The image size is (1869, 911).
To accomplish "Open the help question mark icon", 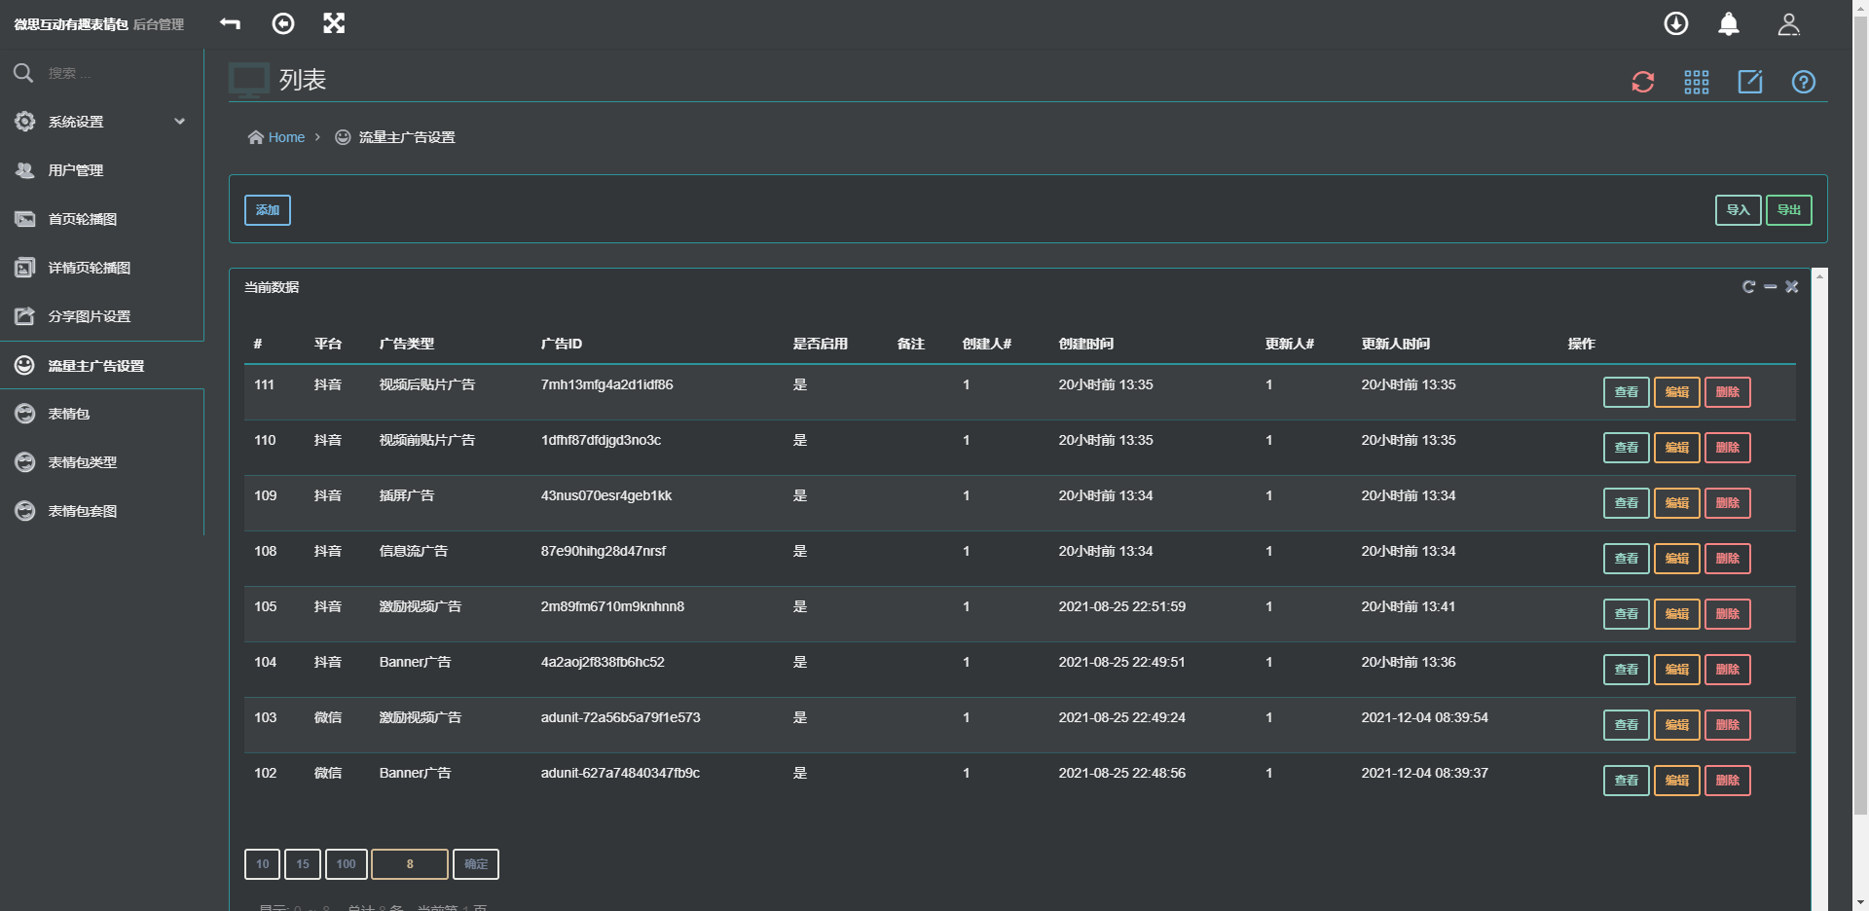I will coord(1804,82).
